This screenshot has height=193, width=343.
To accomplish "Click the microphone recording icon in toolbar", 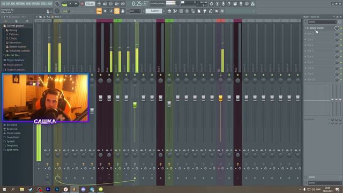I will (223, 4).
